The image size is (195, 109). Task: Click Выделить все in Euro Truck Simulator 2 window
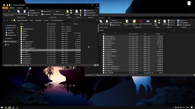[x=89, y=11]
